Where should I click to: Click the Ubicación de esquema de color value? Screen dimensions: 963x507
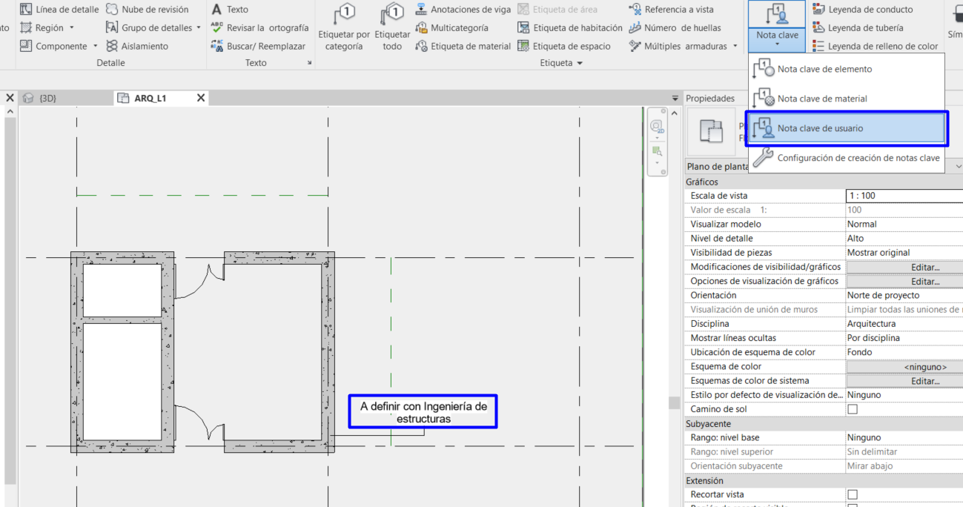pos(904,352)
